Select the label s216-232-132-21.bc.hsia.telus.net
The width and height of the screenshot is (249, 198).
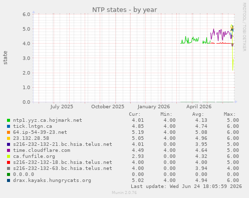point(63,144)
